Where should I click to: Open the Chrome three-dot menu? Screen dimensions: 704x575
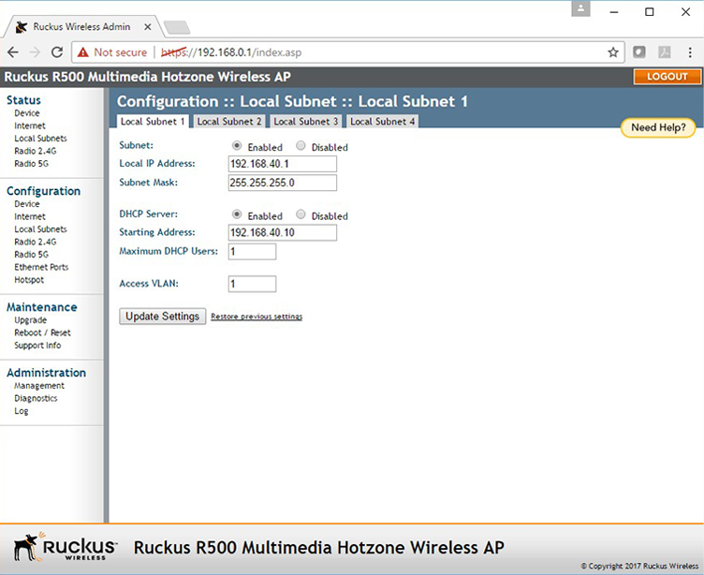pos(689,52)
